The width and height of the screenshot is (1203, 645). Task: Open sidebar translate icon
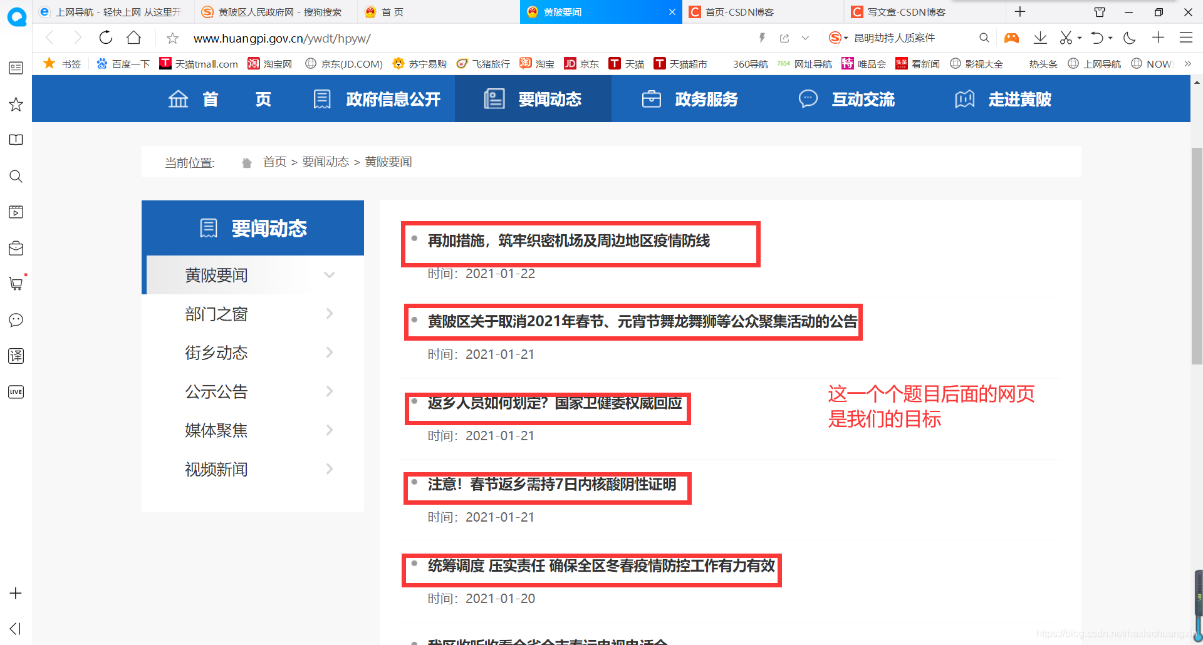[16, 356]
